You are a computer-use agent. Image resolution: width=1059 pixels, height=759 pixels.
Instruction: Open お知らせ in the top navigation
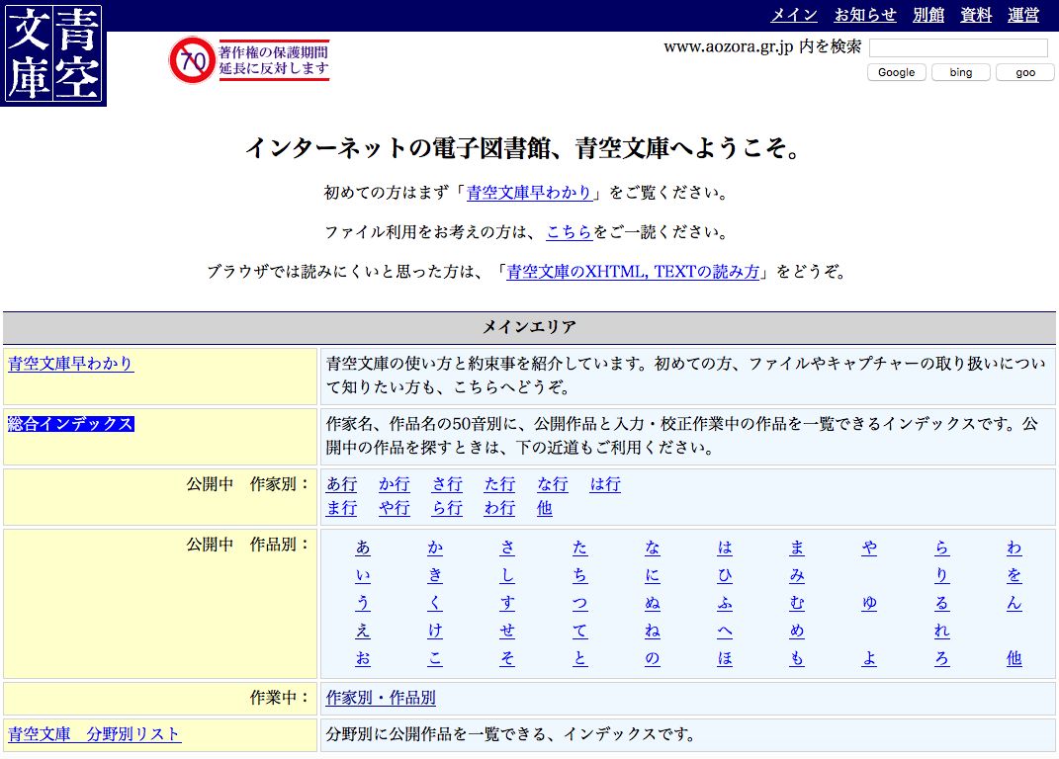click(865, 15)
